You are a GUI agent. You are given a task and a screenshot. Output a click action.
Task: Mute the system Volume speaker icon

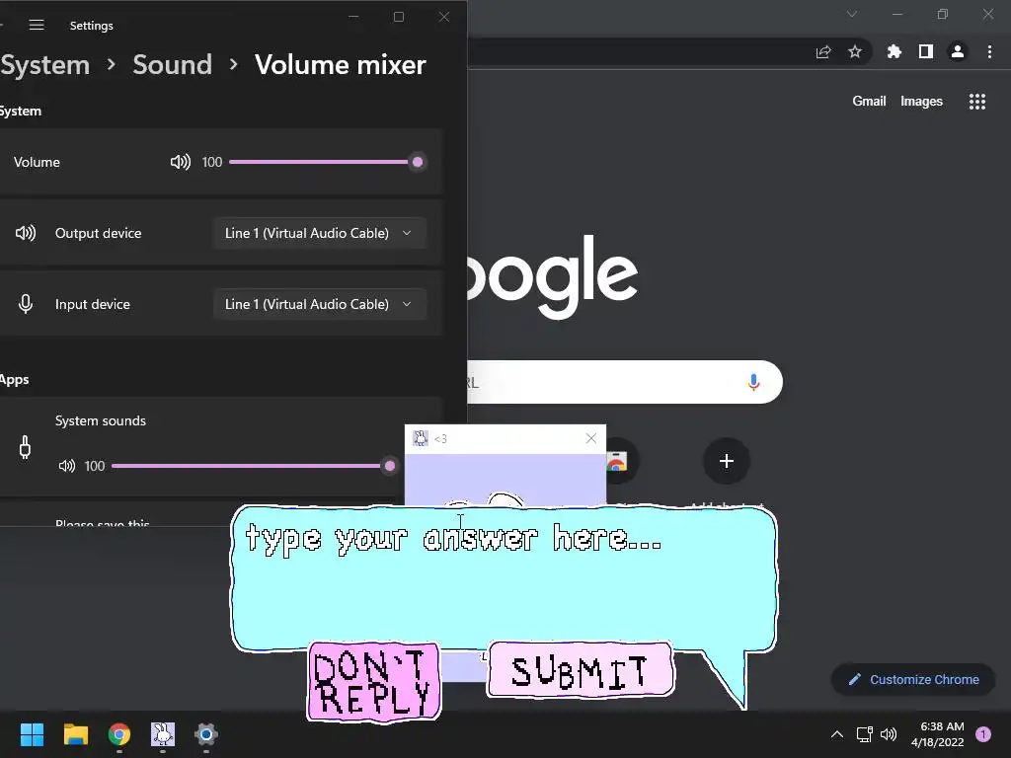pyautogui.click(x=180, y=162)
